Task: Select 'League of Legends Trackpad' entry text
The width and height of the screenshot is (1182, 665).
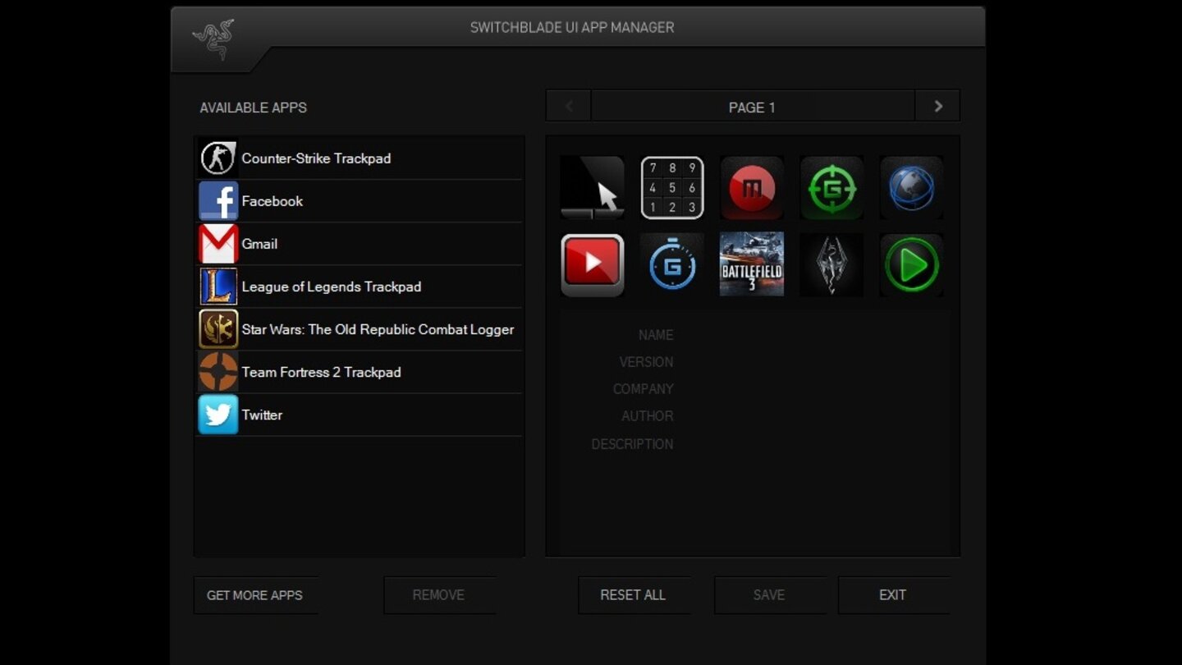Action: coord(332,287)
